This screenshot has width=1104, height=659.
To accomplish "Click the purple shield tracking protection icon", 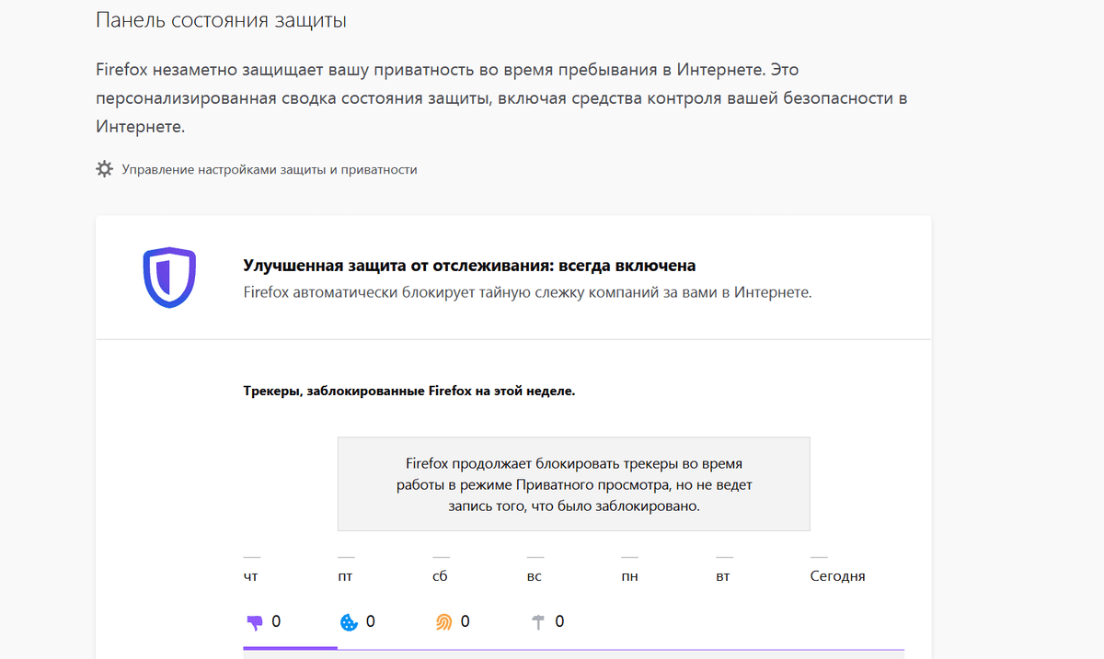I will (x=169, y=277).
